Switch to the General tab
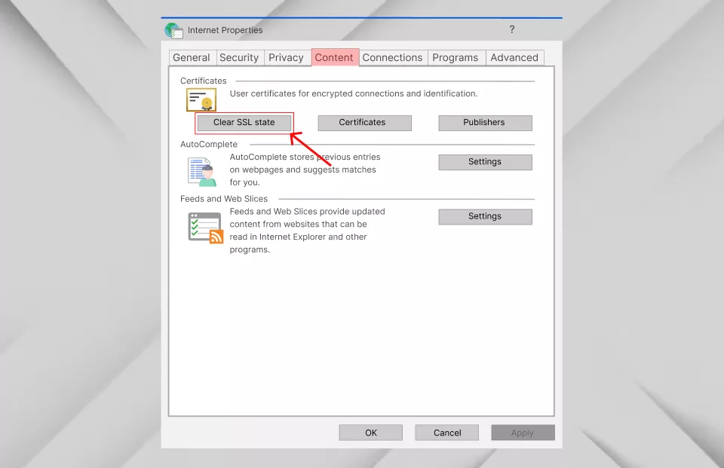724x468 pixels. (x=192, y=57)
